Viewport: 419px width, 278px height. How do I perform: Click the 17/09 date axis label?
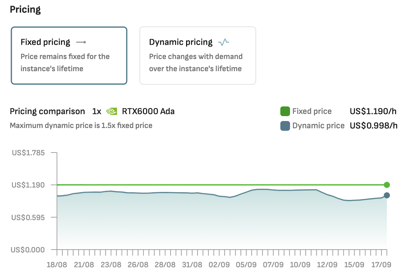(x=381, y=264)
